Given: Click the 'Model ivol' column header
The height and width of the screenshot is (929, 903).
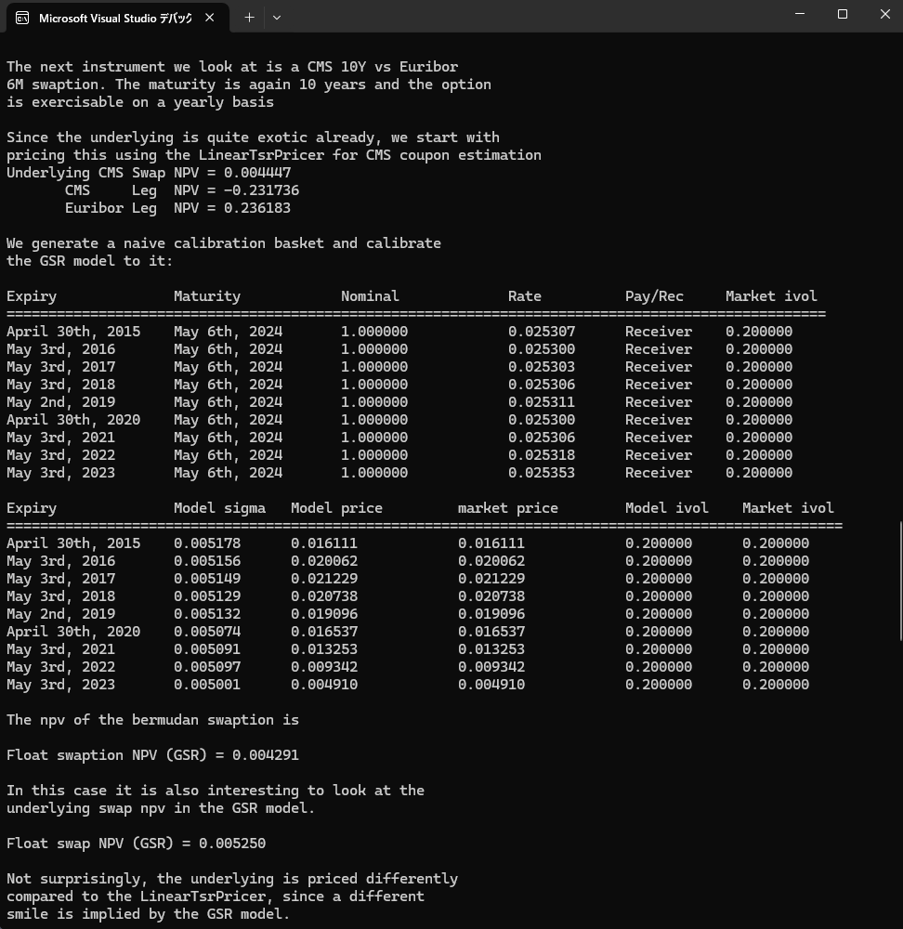Looking at the screenshot, I should pos(667,508).
